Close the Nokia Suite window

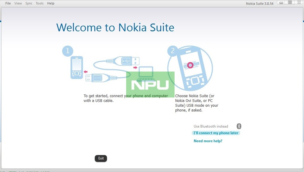(x=299, y=2)
